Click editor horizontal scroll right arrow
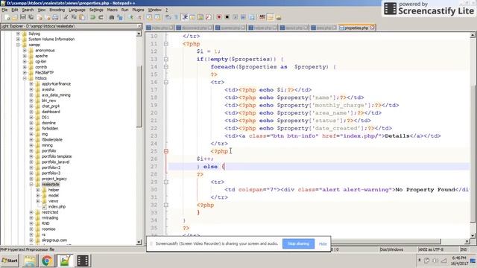 pyautogui.click(x=467, y=241)
